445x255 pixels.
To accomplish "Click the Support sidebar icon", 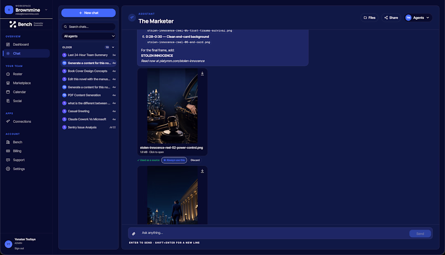I will click(8, 160).
